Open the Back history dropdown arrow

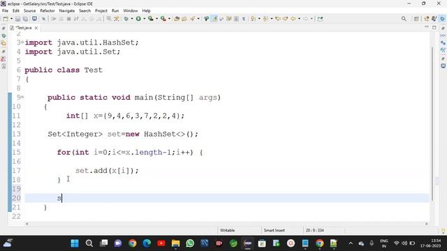[x=299, y=19]
